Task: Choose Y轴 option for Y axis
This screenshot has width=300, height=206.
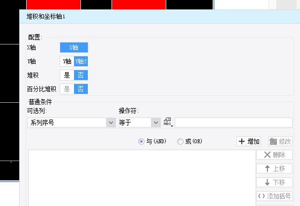Action: click(x=67, y=61)
